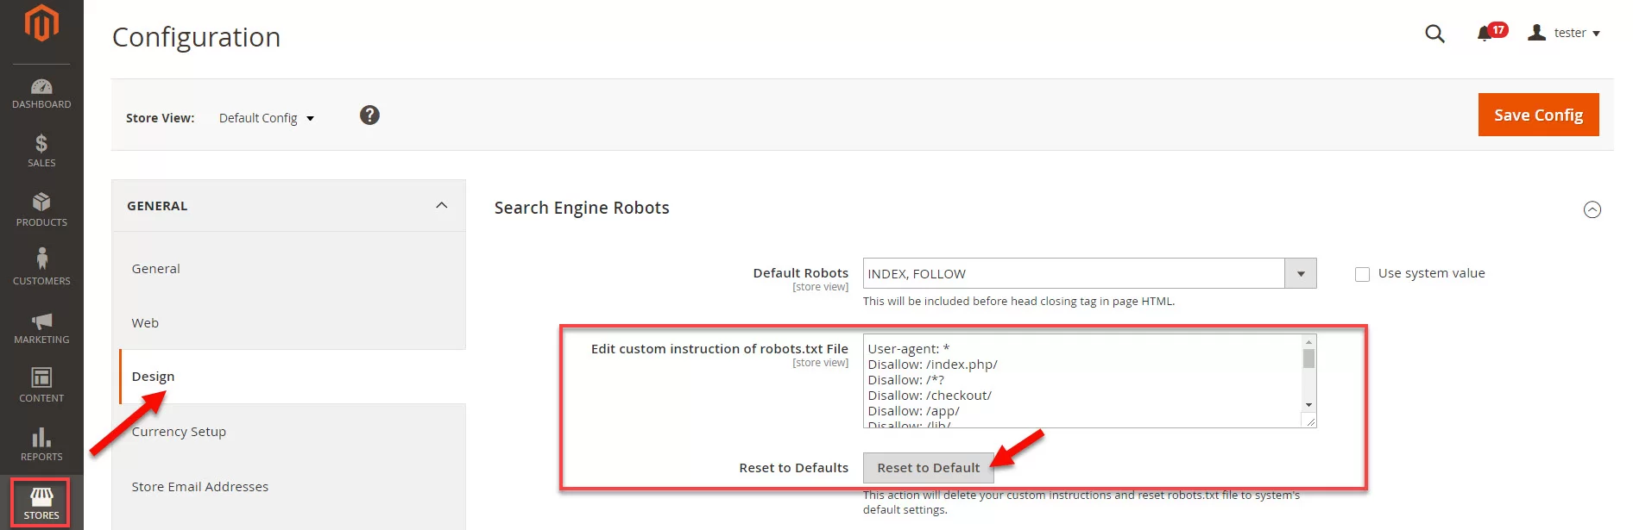Image resolution: width=1633 pixels, height=530 pixels.
Task: Open the Stores sidebar menu
Action: [x=41, y=503]
